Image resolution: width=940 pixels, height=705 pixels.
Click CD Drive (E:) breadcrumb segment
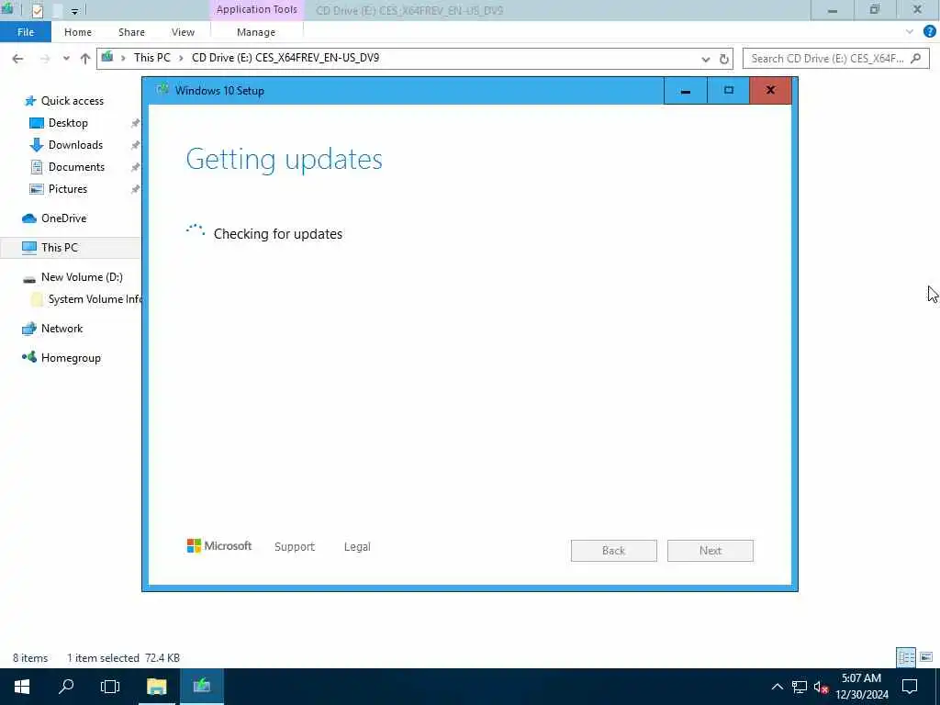(285, 58)
